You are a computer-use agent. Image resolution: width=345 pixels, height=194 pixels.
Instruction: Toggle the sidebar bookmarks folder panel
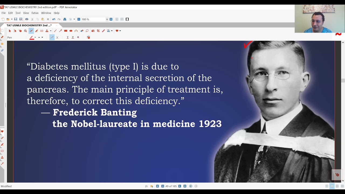click(x=2, y=44)
